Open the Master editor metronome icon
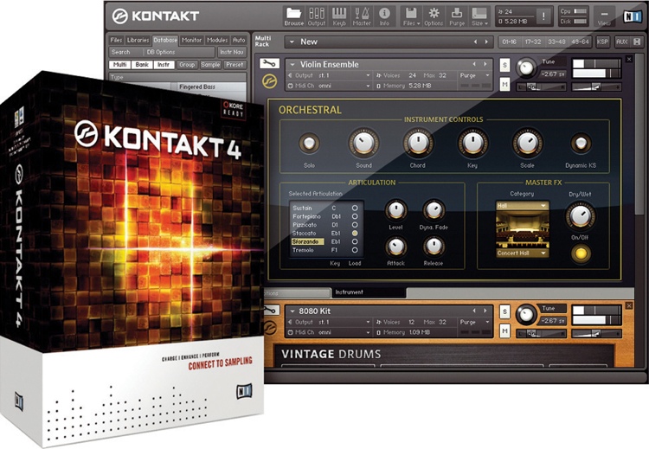Image resolution: width=649 pixels, height=449 pixels. (x=362, y=15)
